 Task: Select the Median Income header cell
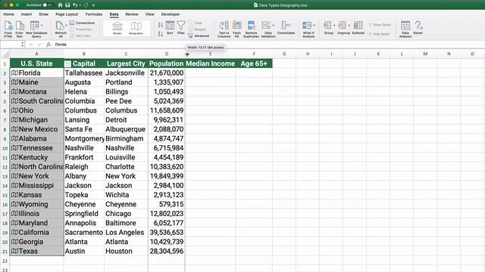point(211,63)
